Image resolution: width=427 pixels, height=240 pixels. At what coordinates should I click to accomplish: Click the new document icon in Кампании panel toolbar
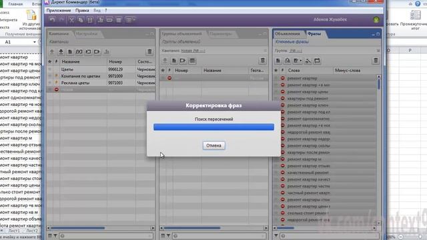(x=70, y=52)
